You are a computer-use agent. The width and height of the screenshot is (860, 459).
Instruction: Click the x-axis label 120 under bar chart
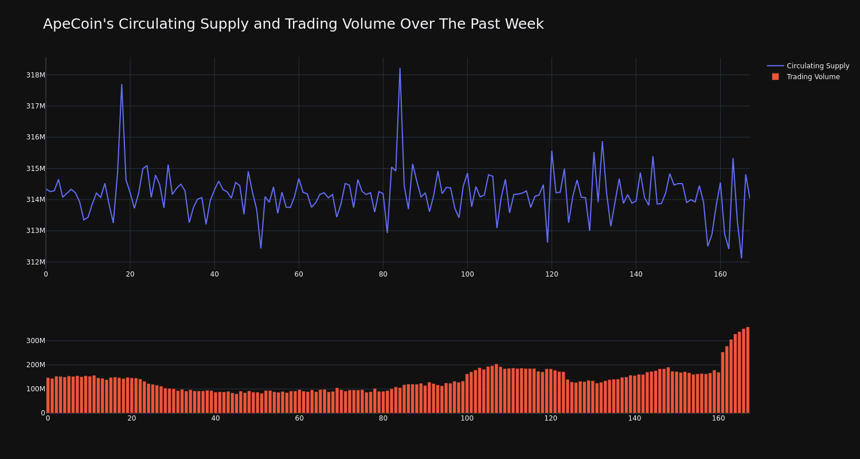(551, 418)
